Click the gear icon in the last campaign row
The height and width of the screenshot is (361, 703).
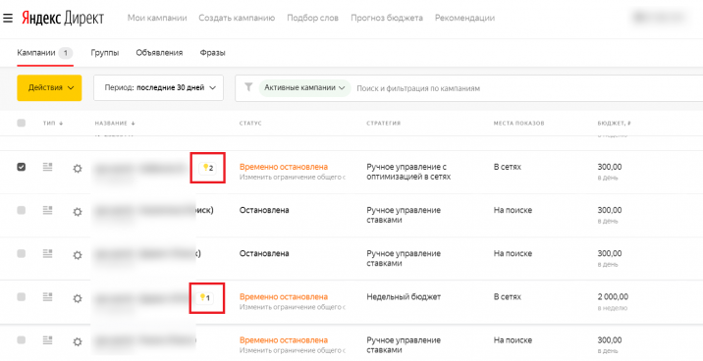[78, 342]
